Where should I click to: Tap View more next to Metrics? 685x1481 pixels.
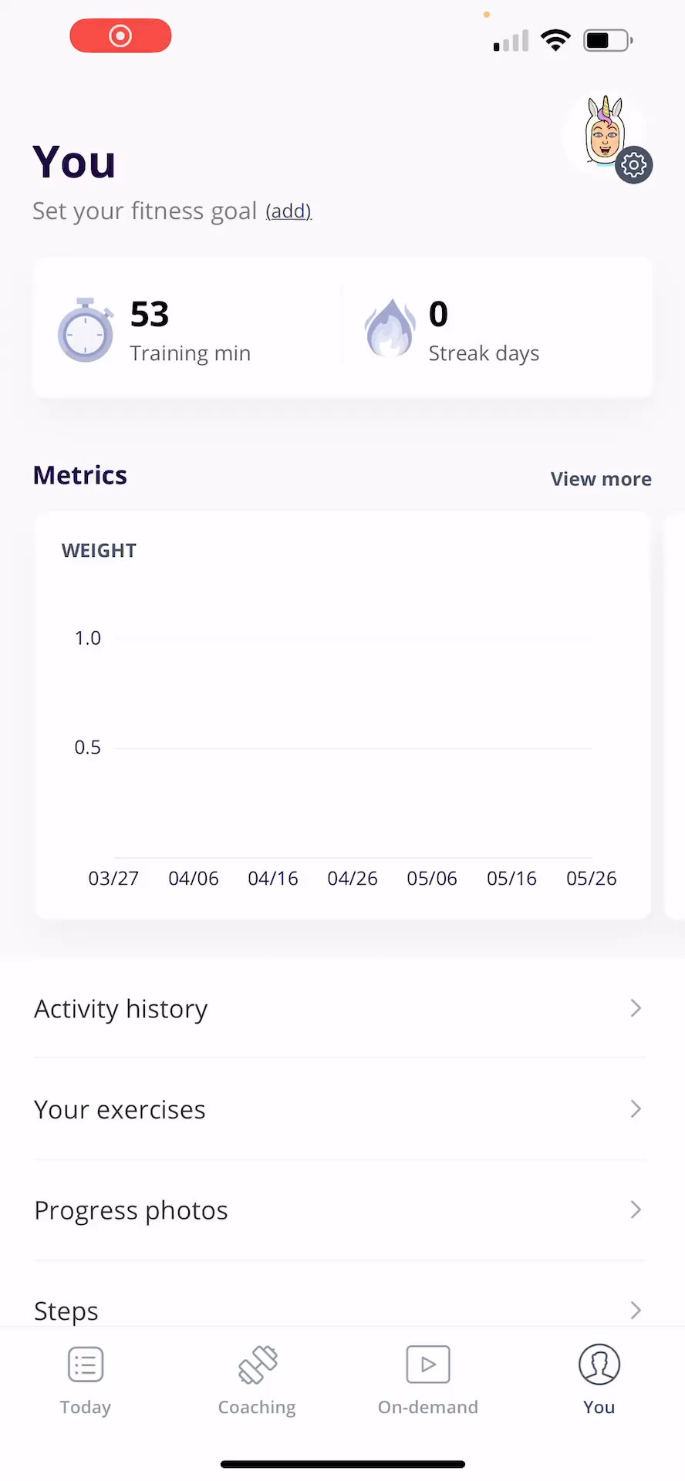pos(601,479)
